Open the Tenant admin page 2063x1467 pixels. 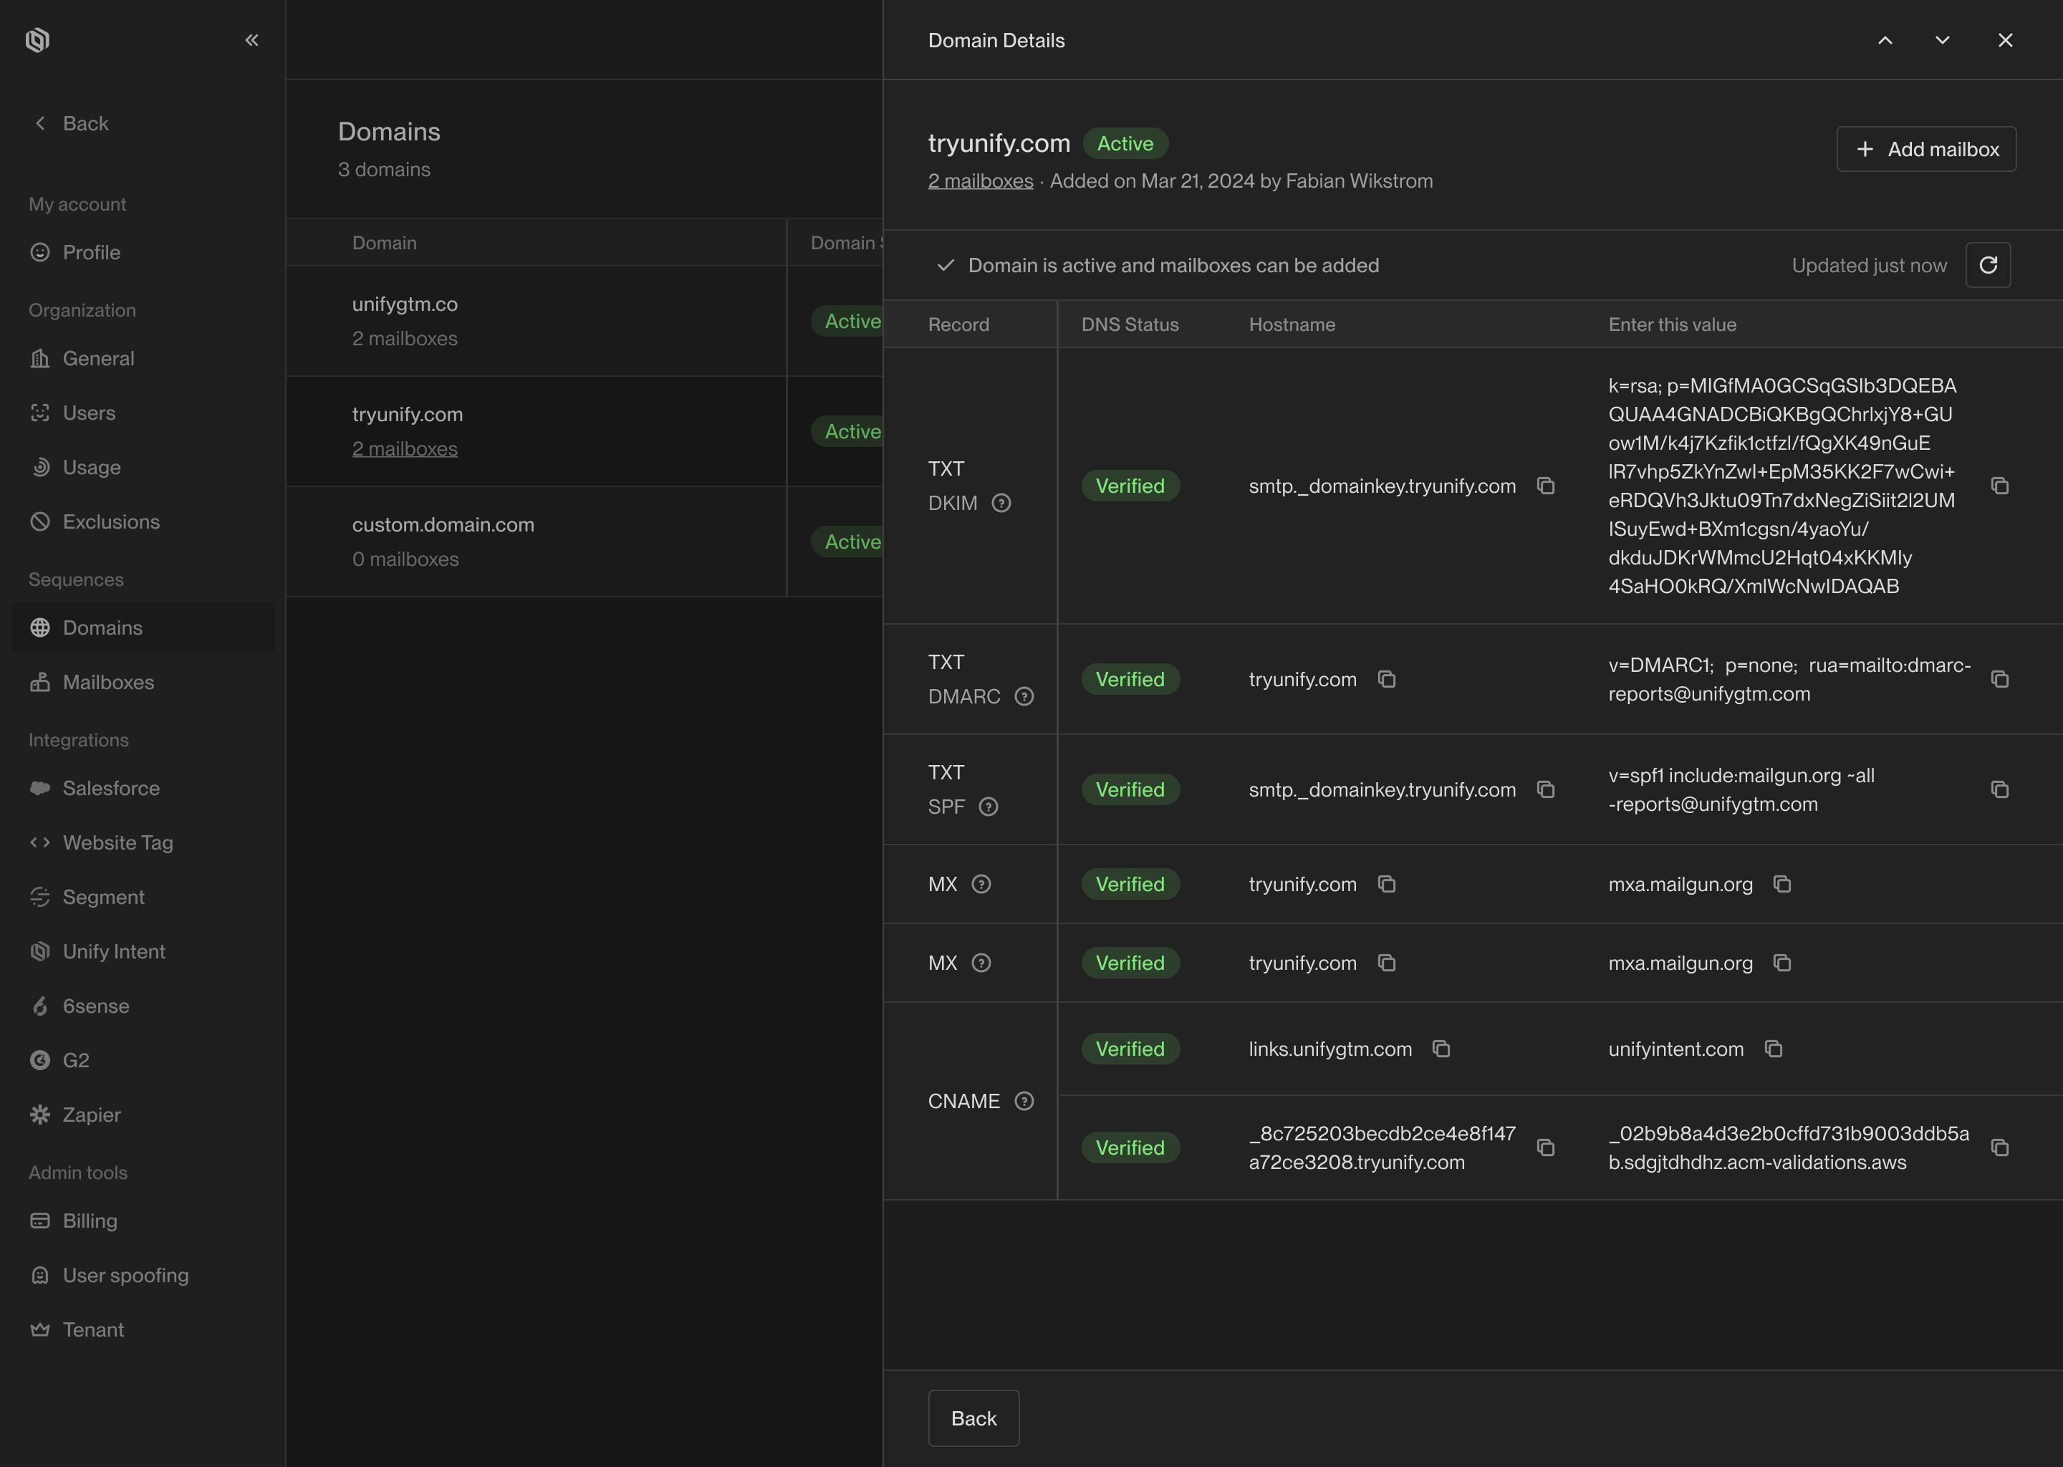pos(143,1329)
